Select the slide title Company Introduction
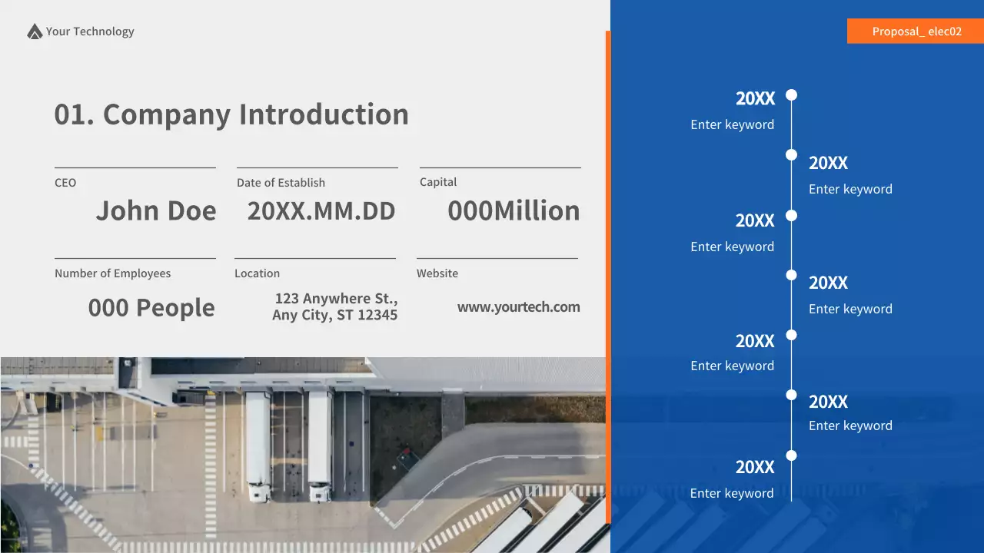984x553 pixels. tap(231, 114)
